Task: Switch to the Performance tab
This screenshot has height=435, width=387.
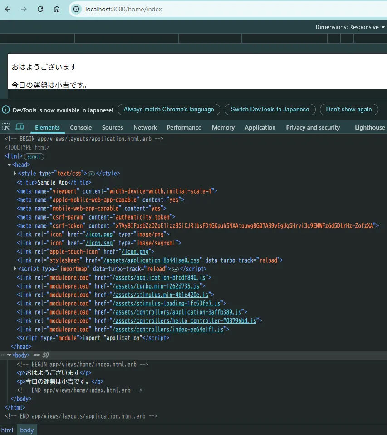Action: click(x=184, y=127)
